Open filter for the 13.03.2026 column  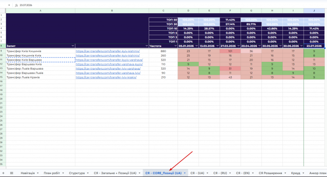tap(218, 46)
